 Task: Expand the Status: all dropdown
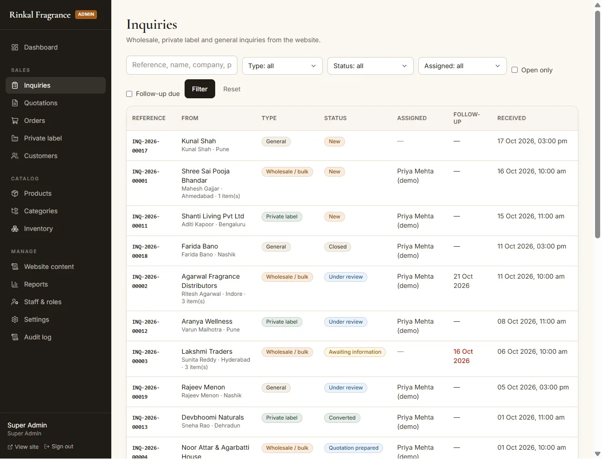(x=370, y=66)
